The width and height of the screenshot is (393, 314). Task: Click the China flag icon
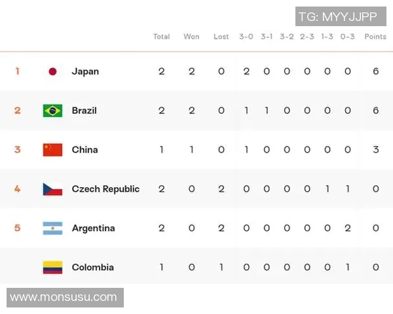[x=52, y=150]
